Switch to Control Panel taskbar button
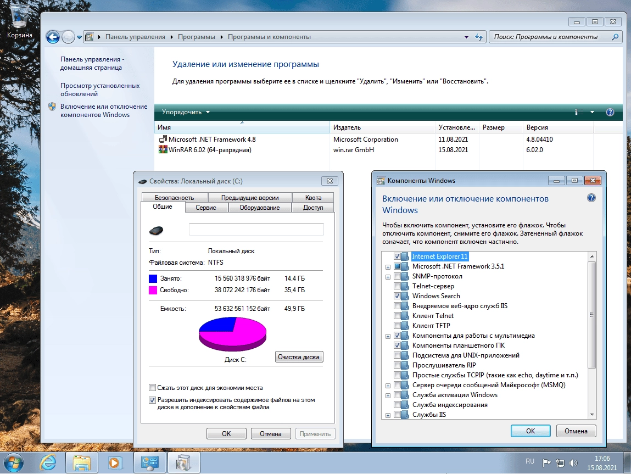The width and height of the screenshot is (631, 474). coord(150,462)
